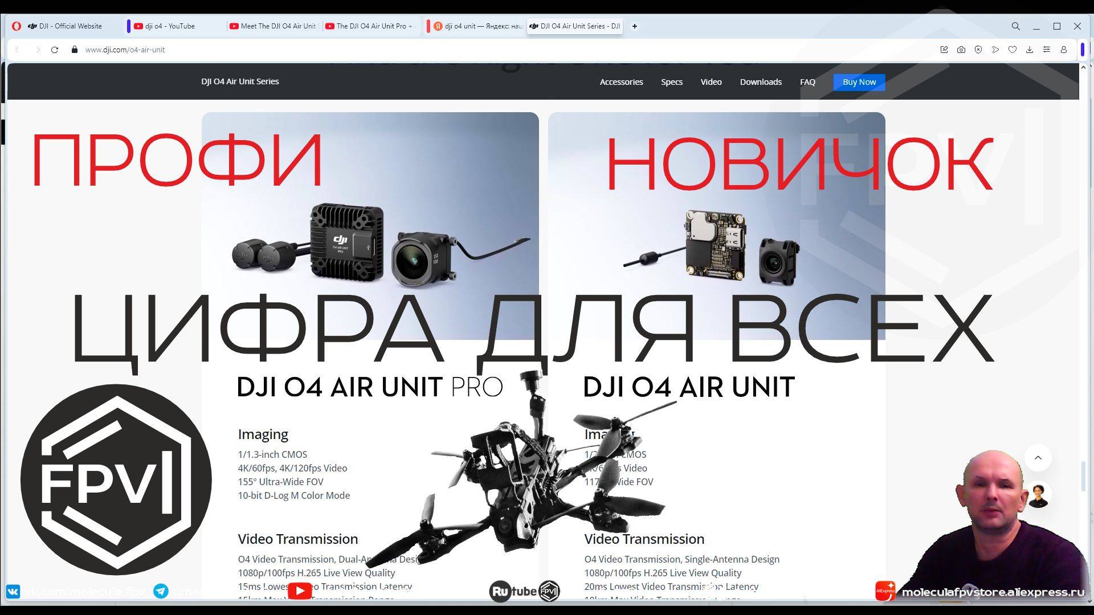Click the scroll-to-top chevron on the page
1094x615 pixels.
click(x=1039, y=458)
